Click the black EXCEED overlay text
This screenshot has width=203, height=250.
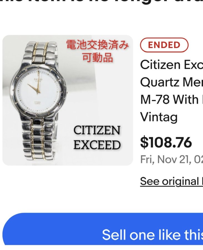pyautogui.click(x=97, y=145)
